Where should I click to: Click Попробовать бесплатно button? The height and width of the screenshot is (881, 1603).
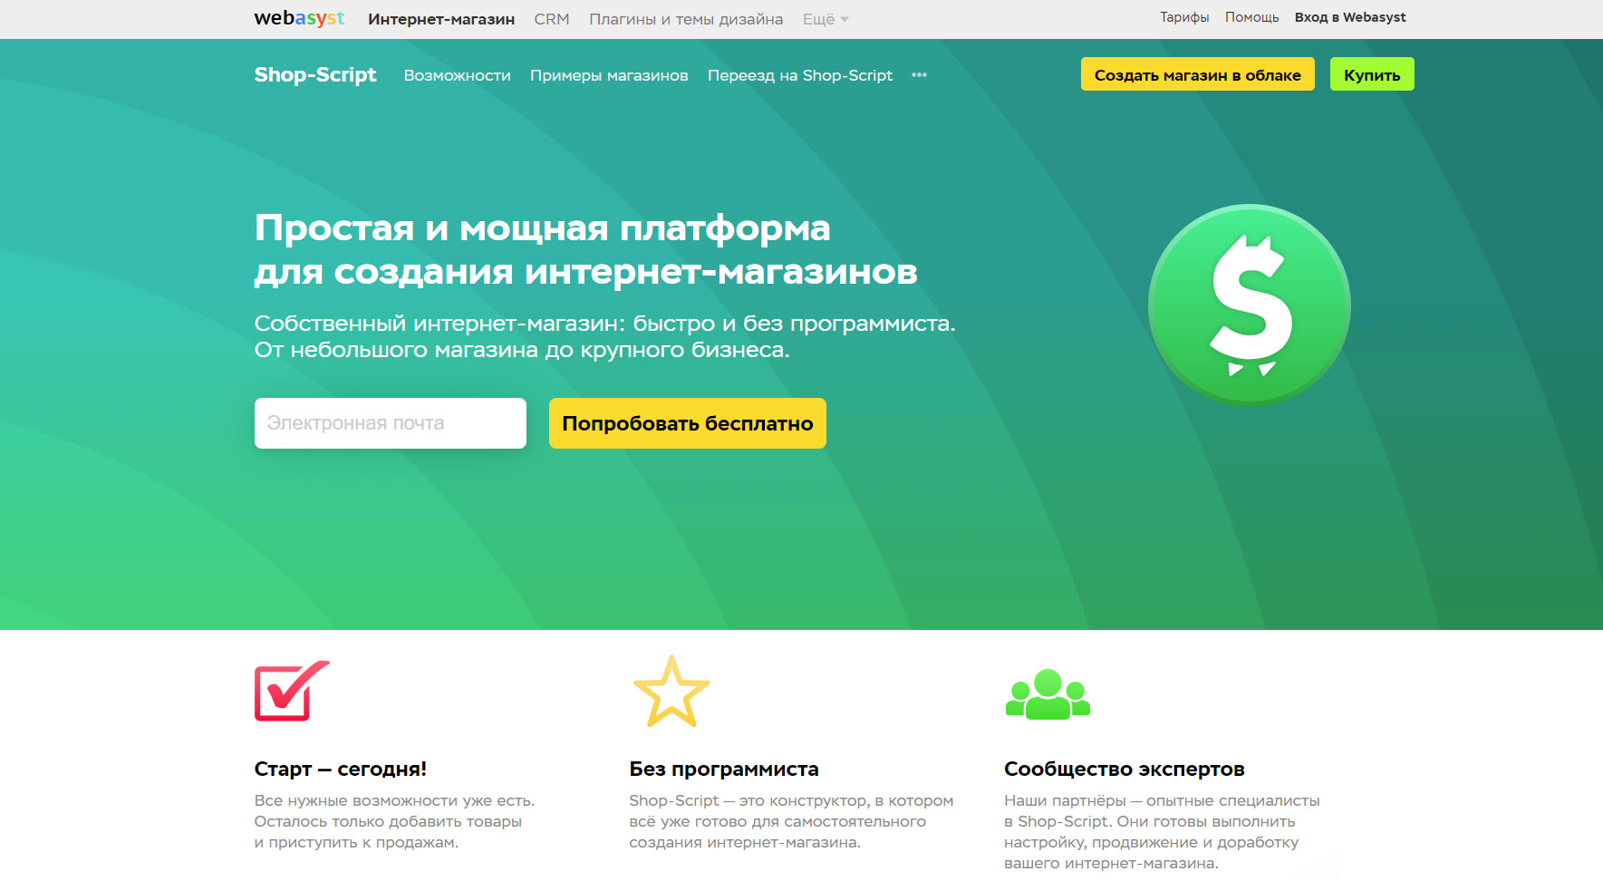click(x=688, y=423)
